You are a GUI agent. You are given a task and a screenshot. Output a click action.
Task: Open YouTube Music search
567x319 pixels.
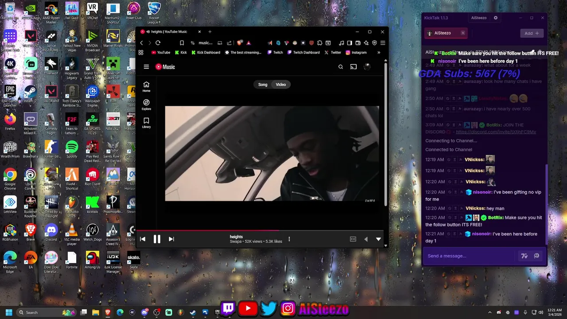pyautogui.click(x=341, y=67)
